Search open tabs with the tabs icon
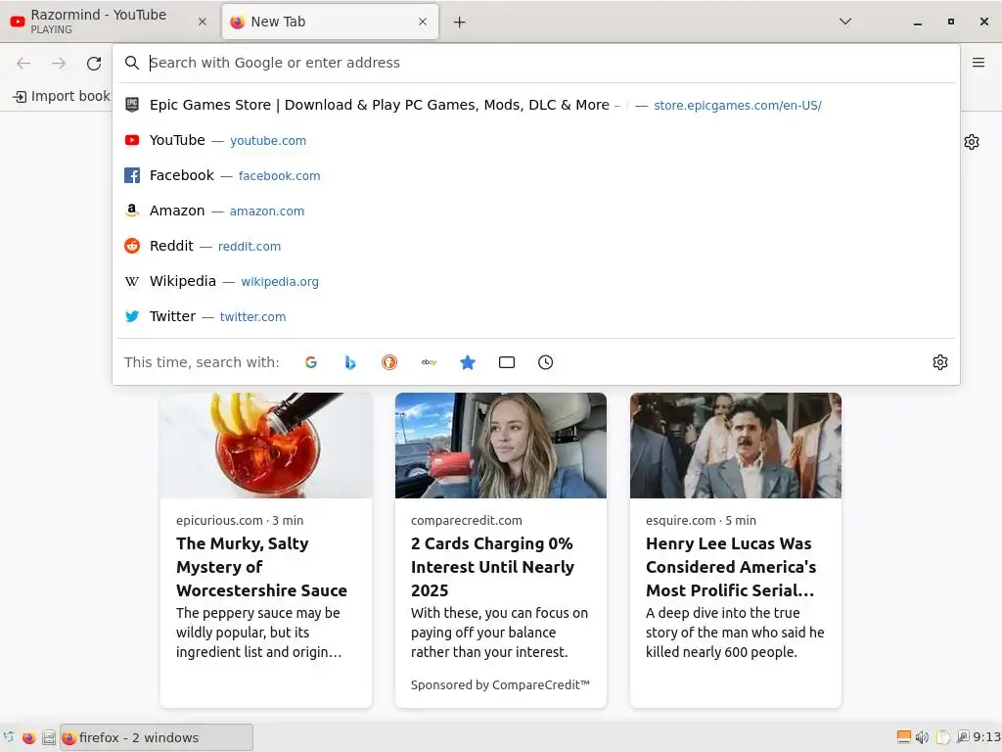Image resolution: width=1002 pixels, height=752 pixels. 507,362
